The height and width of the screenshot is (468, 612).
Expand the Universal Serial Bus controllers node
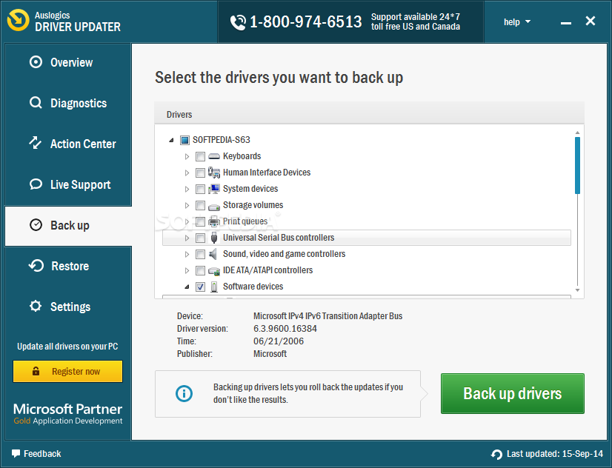coord(187,238)
